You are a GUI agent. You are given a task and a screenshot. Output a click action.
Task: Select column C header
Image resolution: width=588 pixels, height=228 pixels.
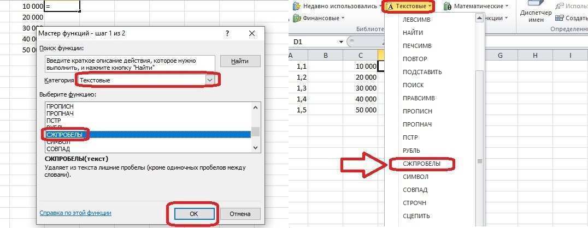click(360, 56)
